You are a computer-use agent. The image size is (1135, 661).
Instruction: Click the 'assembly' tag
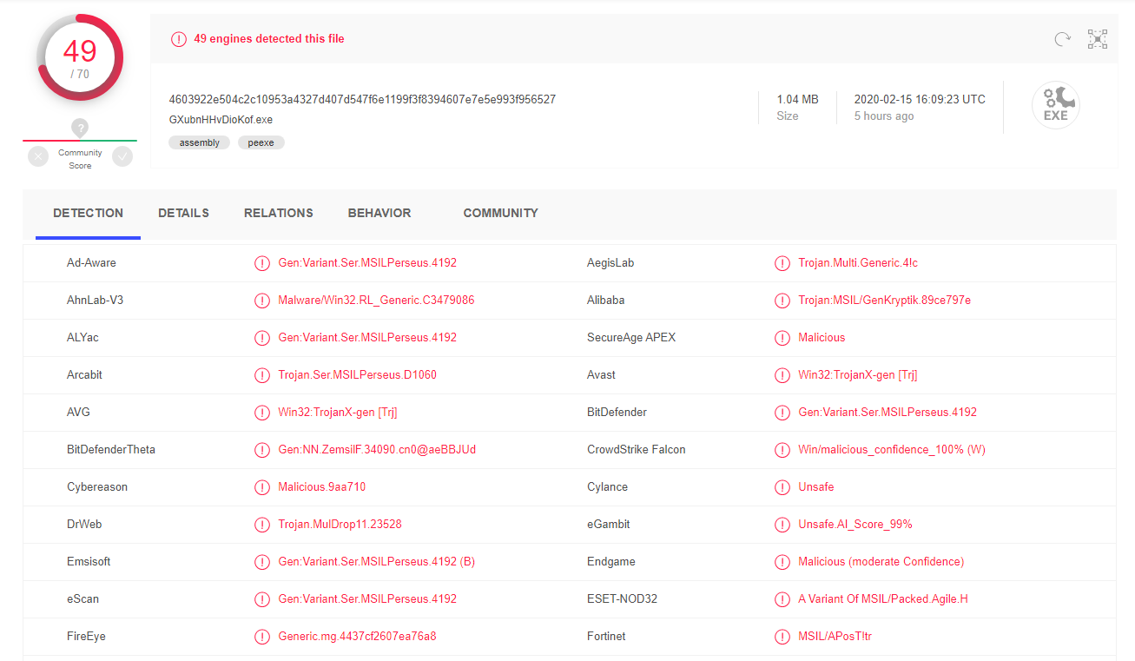click(200, 142)
